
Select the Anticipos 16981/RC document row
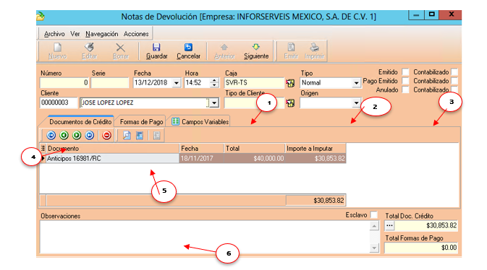click(x=192, y=158)
